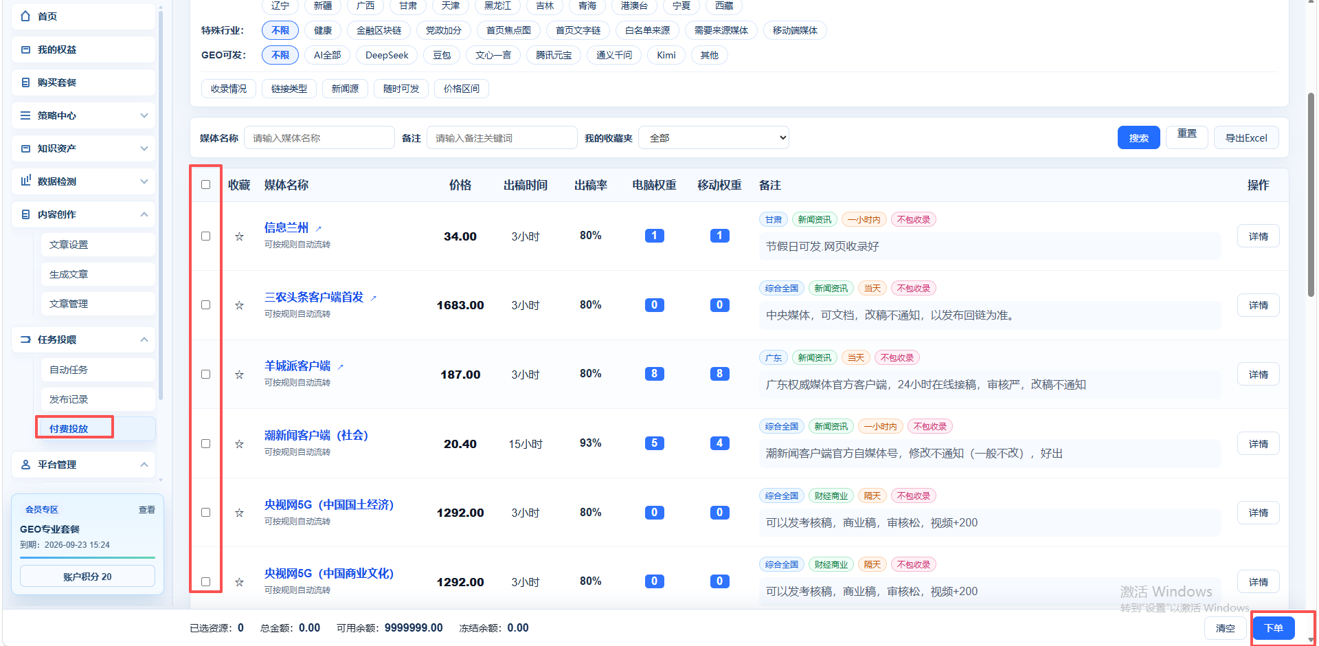Open 详情 for 信息兰州
The image size is (1319, 646).
click(1259, 236)
